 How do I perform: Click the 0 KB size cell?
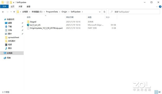(114, 28)
